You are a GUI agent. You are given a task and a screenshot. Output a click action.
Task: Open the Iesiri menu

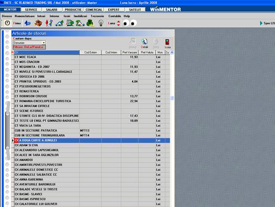point(67,16)
